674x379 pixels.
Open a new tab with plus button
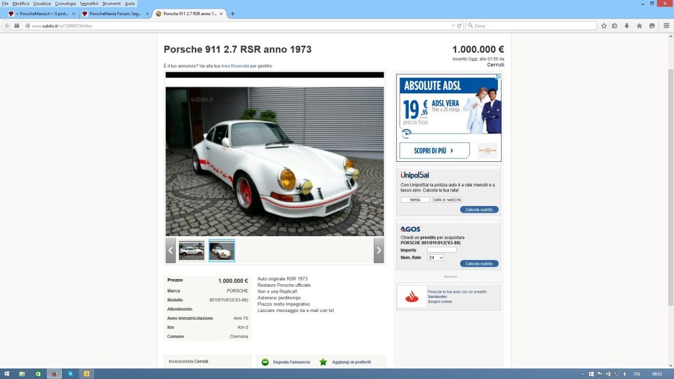(x=232, y=14)
